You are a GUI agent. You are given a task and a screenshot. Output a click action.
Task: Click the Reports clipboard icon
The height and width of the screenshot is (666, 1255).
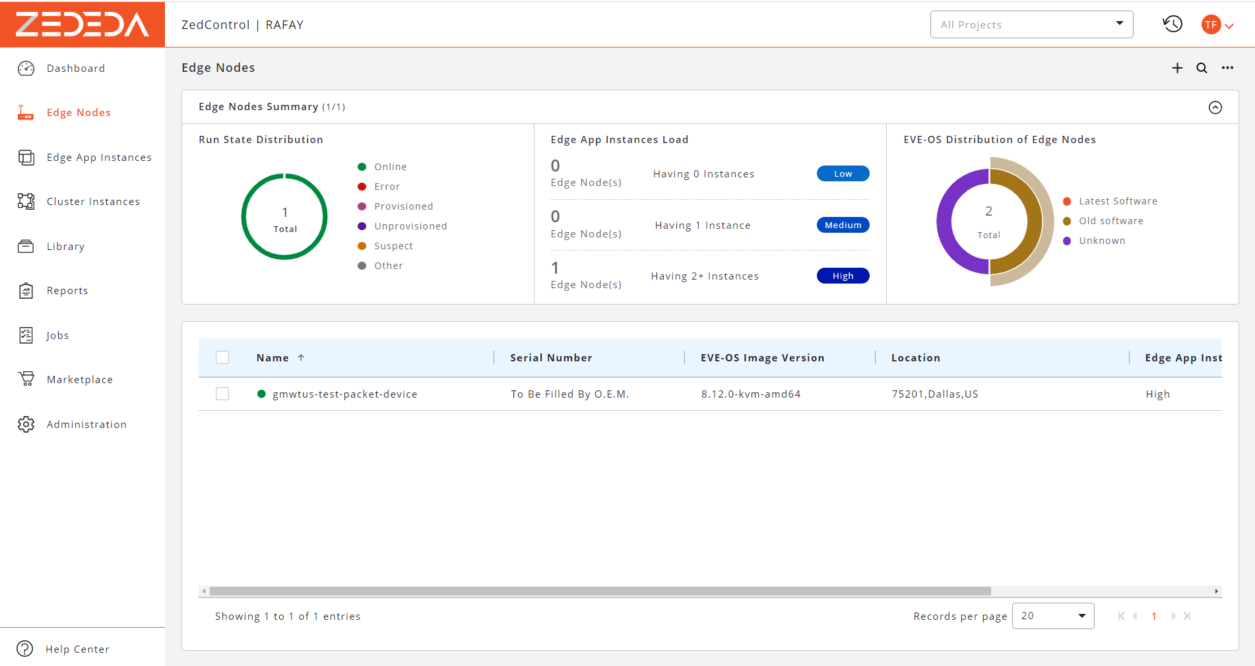tap(26, 291)
